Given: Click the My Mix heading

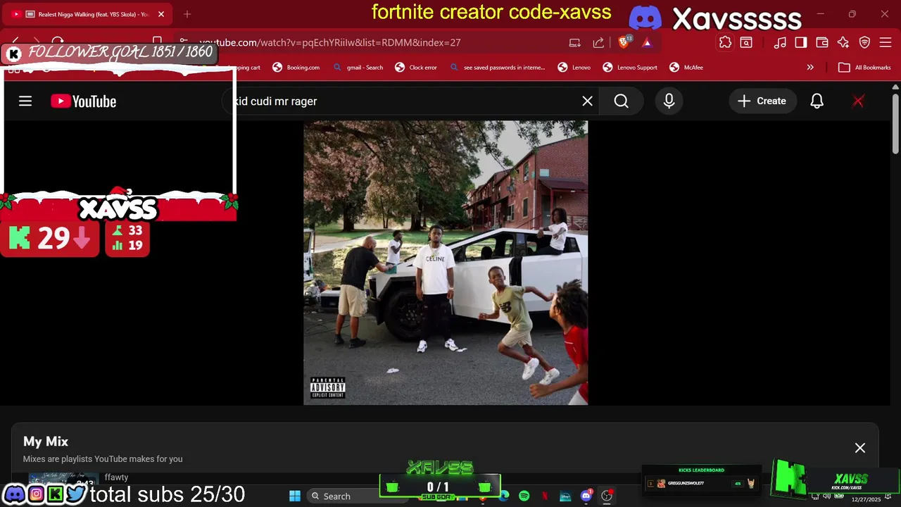Looking at the screenshot, I should (46, 442).
